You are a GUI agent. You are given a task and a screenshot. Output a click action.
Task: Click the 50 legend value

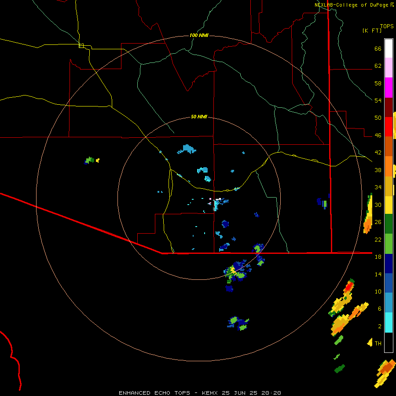[x=378, y=118]
